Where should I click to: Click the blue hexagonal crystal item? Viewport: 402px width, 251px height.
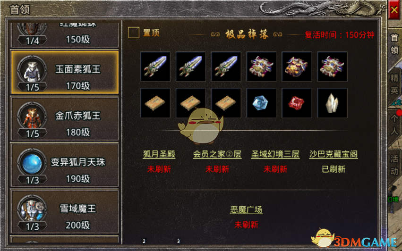pyautogui.click(x=261, y=103)
